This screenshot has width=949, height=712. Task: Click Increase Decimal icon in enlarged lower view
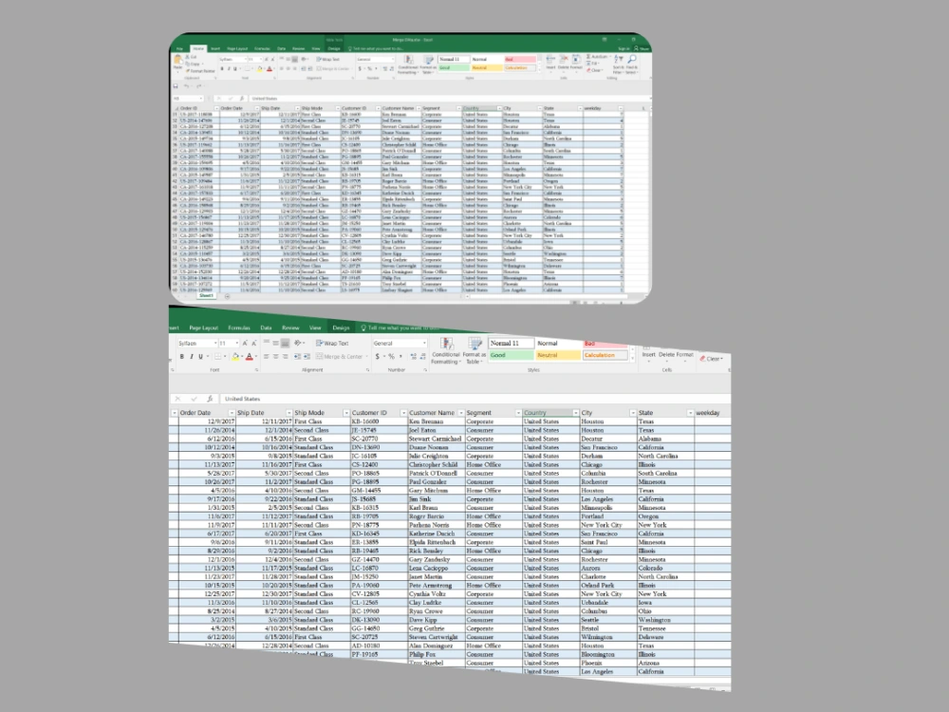[414, 357]
